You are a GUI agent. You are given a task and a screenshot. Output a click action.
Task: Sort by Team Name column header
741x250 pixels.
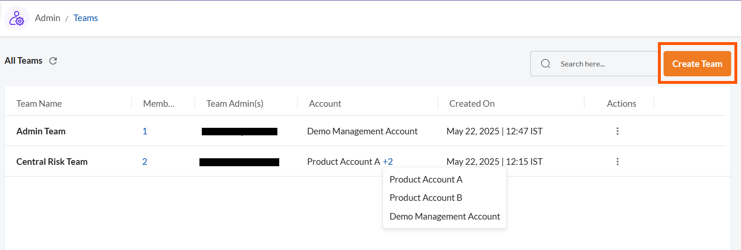[39, 103]
